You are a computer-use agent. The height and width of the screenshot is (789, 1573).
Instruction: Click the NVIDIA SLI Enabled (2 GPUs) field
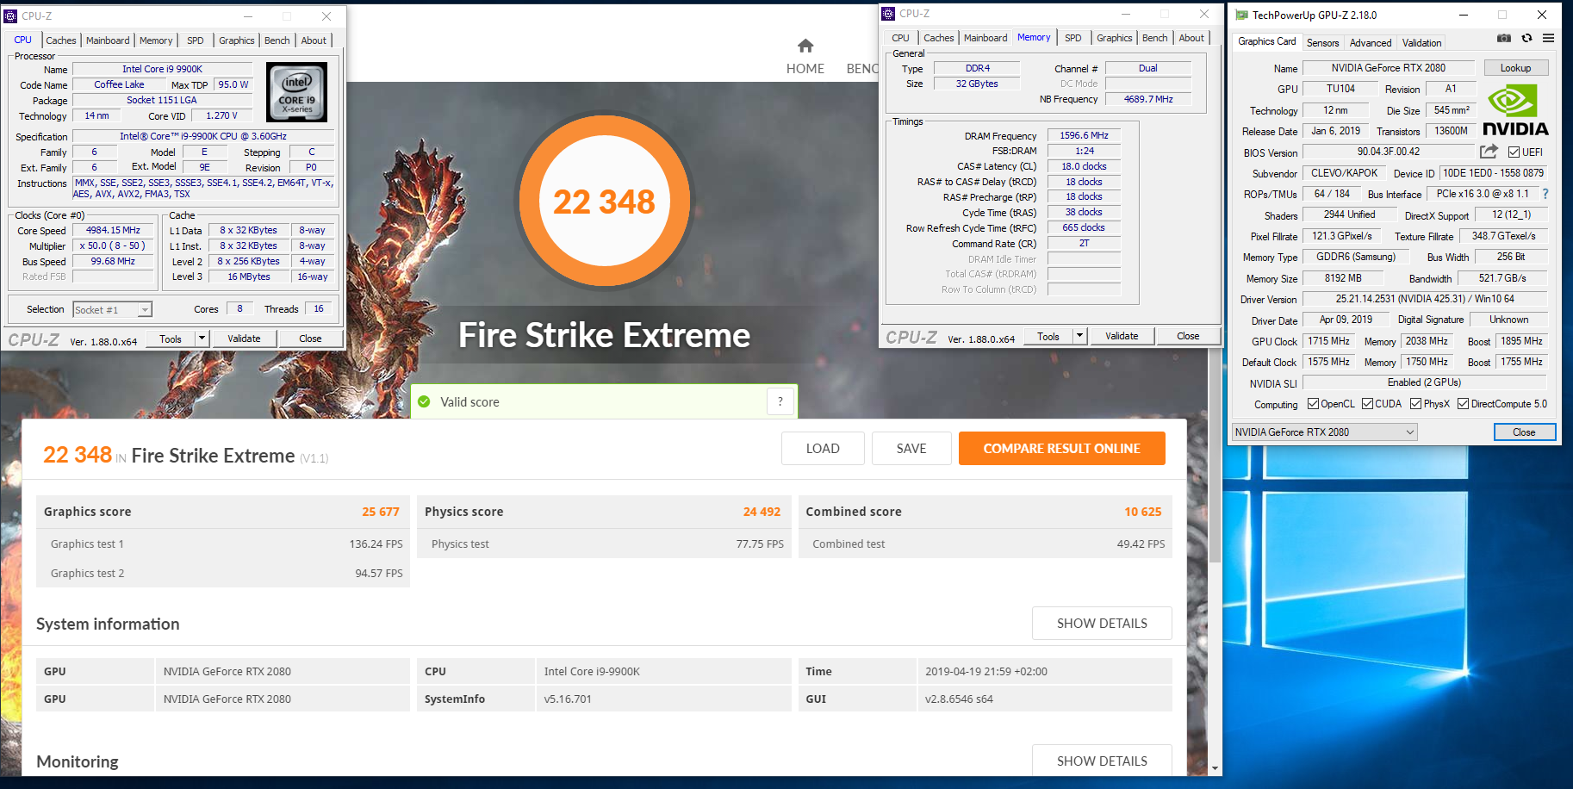[x=1424, y=382]
